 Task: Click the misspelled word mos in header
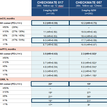61,6
